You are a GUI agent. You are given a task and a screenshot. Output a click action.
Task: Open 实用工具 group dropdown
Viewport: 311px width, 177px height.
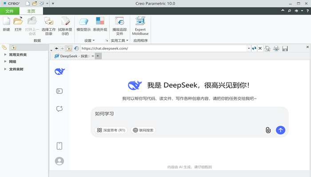point(120,41)
